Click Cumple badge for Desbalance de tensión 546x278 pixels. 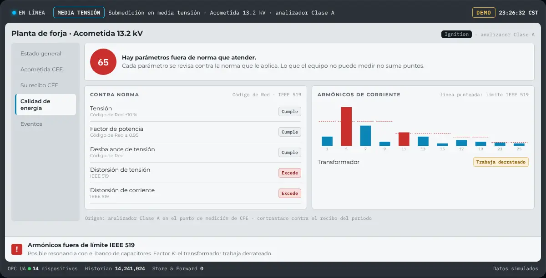(290, 153)
